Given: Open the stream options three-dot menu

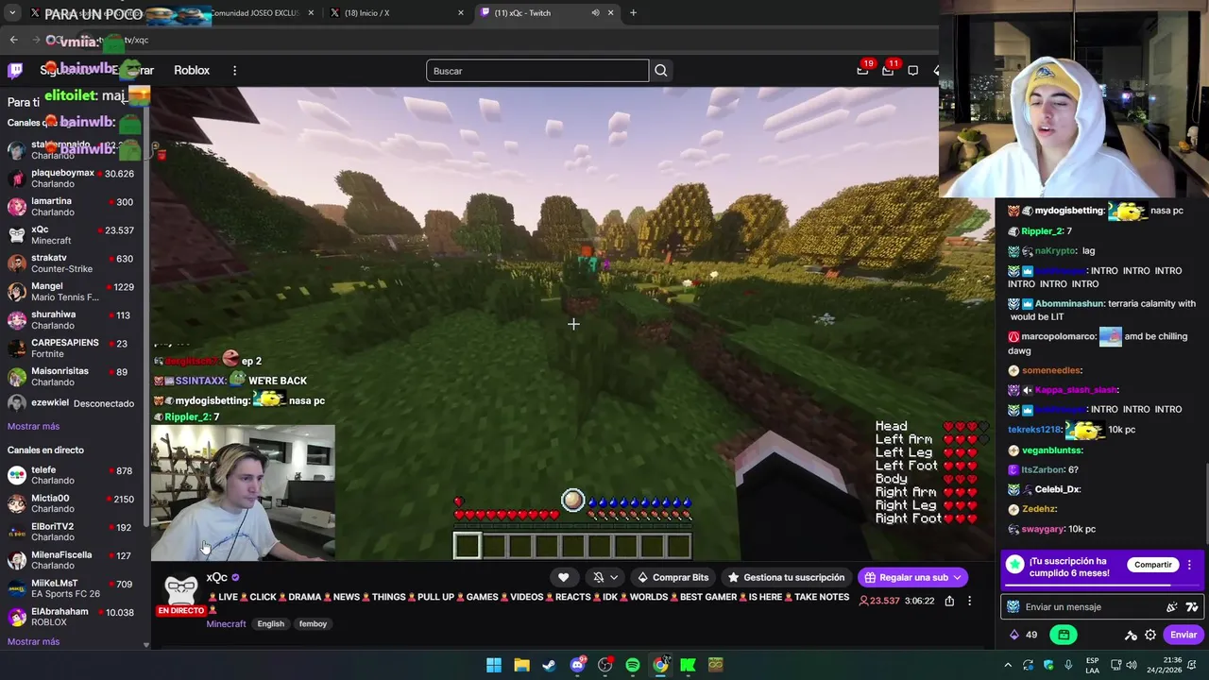Looking at the screenshot, I should (x=969, y=601).
